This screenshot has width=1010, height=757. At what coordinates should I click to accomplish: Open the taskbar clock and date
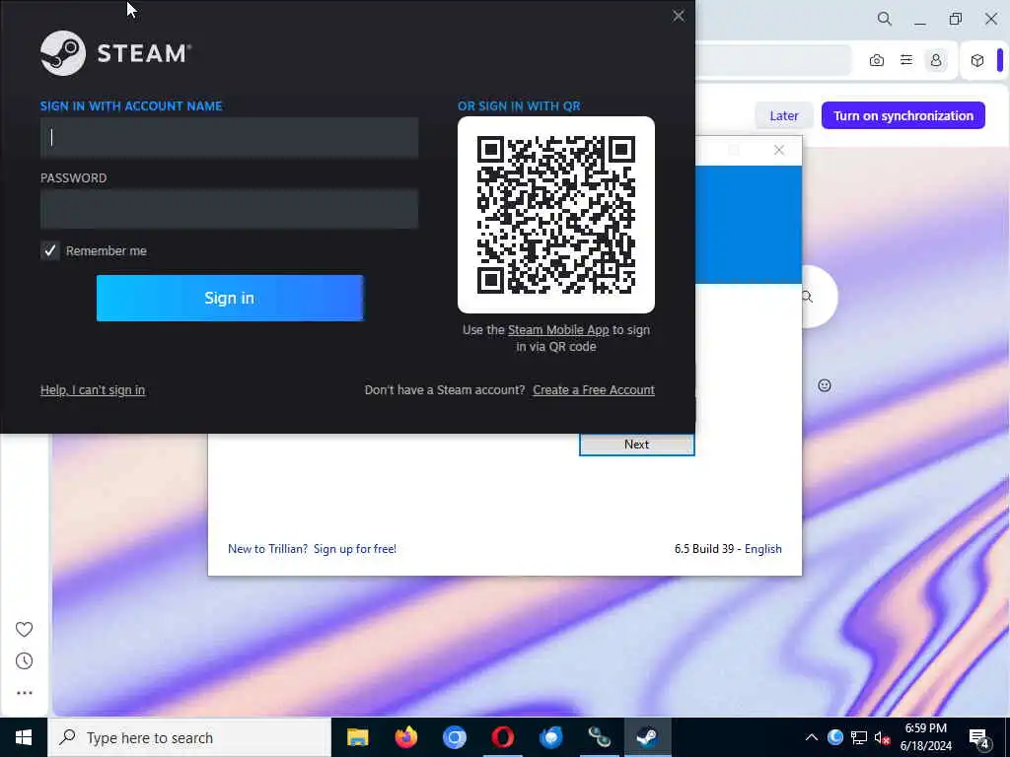(x=925, y=737)
